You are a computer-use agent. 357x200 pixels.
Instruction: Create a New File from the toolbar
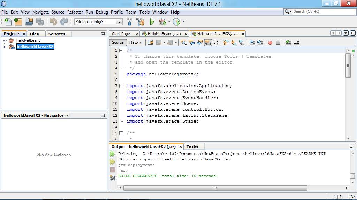[8, 22]
